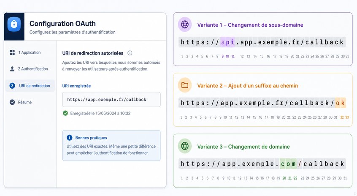
Task: Click the blue padlock OAuth logo icon
Action: coord(14,24)
